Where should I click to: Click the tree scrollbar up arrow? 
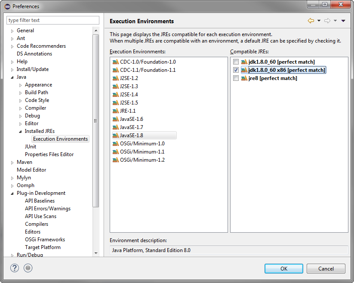pos(96,31)
